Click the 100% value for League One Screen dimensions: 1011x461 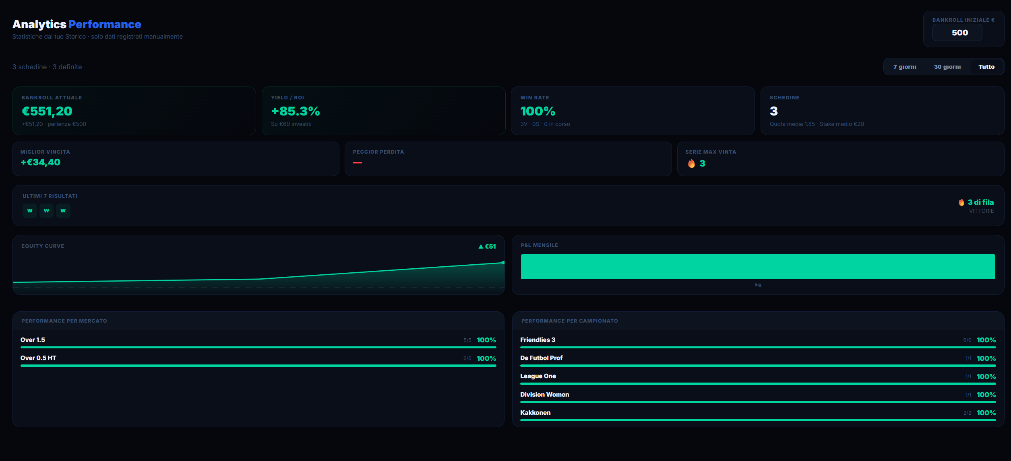[986, 377]
